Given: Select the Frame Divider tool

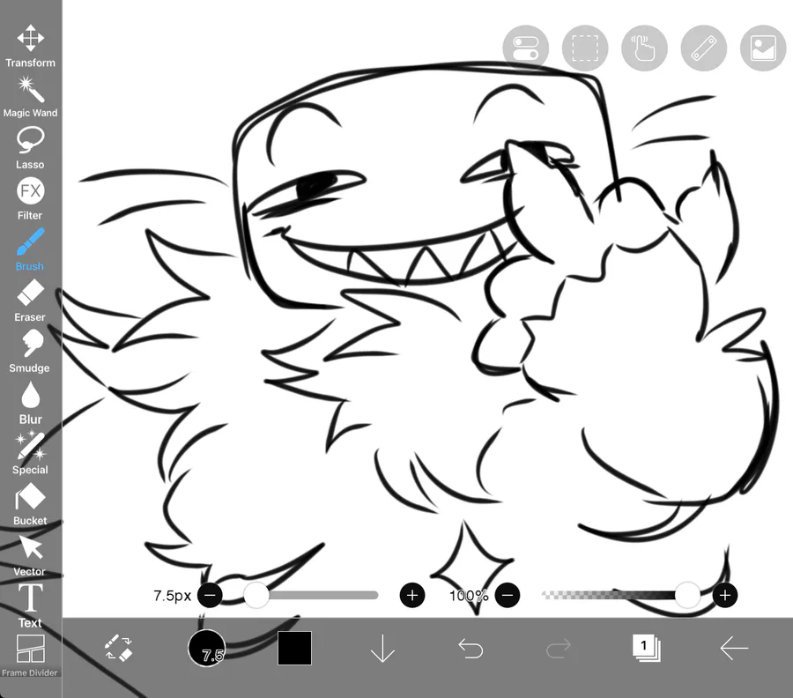Looking at the screenshot, I should click(30, 656).
